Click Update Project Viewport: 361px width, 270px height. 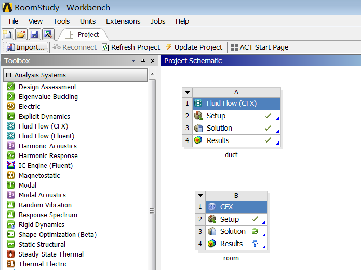point(194,47)
